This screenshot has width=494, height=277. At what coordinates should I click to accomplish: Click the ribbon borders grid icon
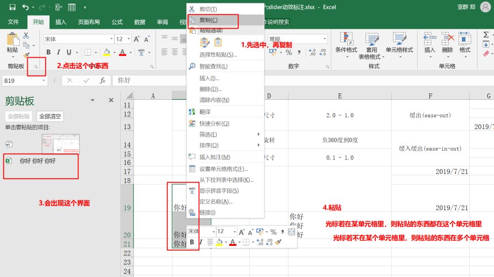87,52
